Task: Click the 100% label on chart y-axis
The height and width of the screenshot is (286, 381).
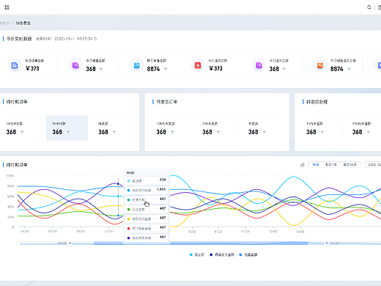Action: pyautogui.click(x=10, y=175)
